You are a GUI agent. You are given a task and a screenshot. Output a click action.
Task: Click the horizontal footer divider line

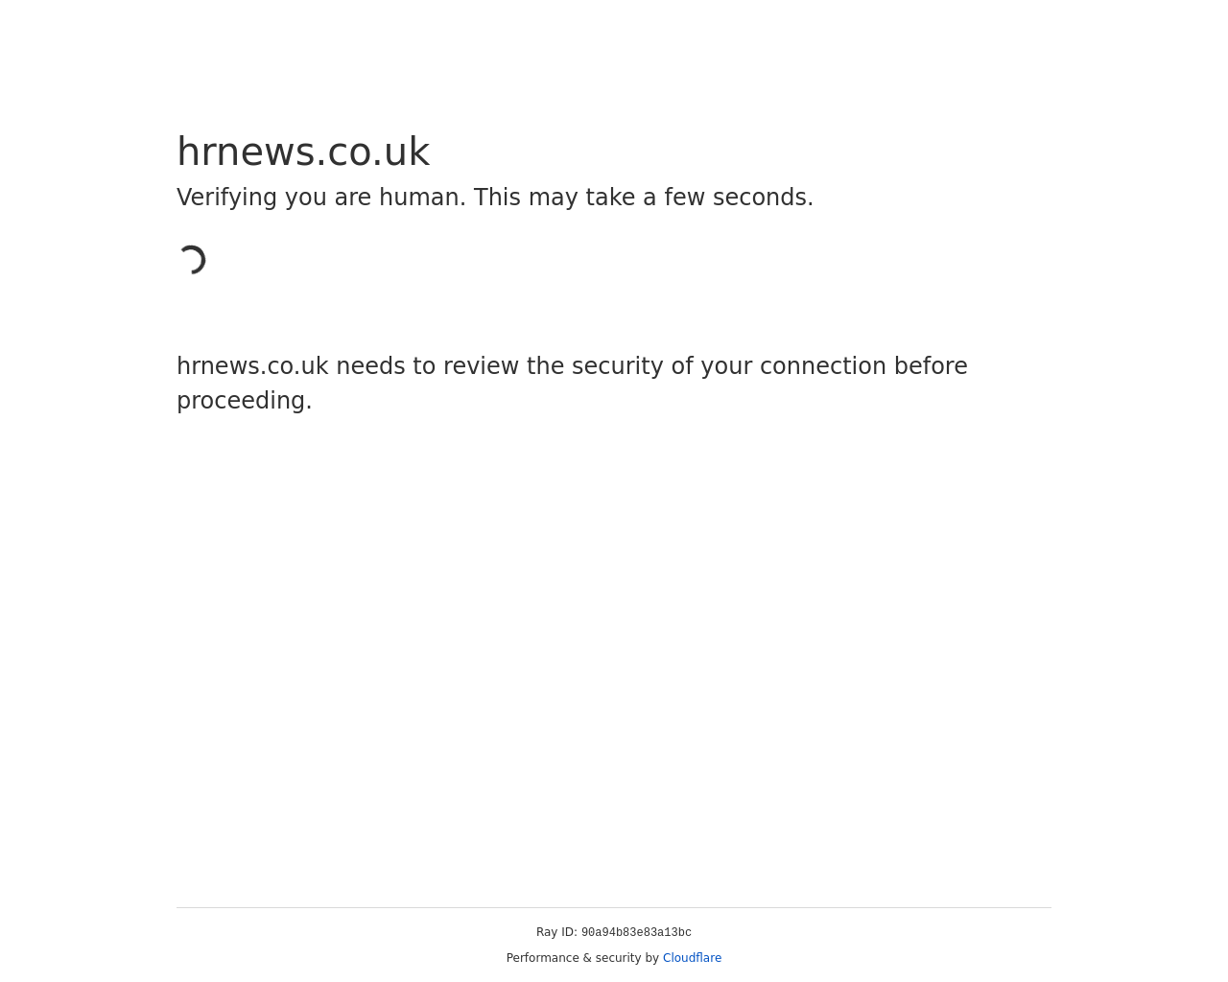[614, 907]
